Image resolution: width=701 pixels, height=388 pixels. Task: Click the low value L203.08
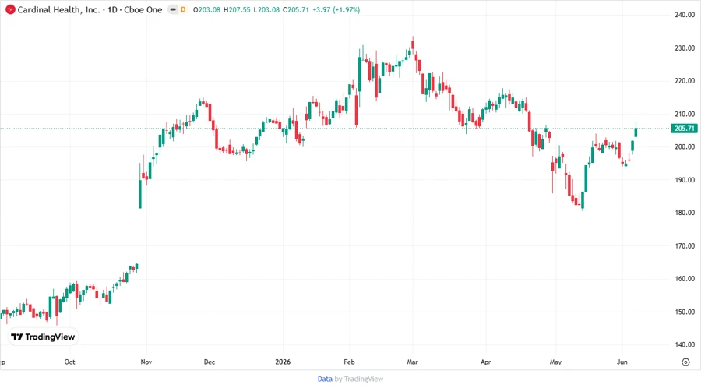(x=266, y=10)
